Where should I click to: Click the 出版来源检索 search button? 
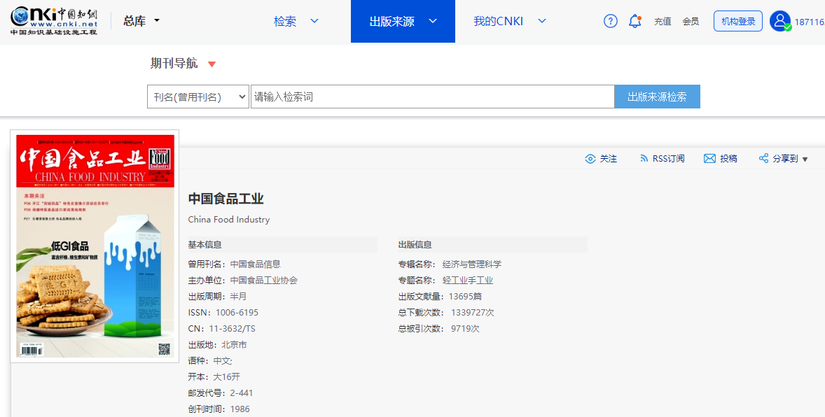pyautogui.click(x=657, y=97)
